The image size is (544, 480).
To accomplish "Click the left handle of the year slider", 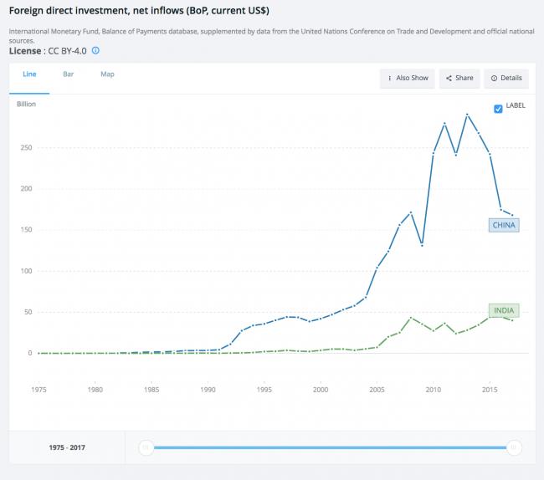I will [146, 447].
